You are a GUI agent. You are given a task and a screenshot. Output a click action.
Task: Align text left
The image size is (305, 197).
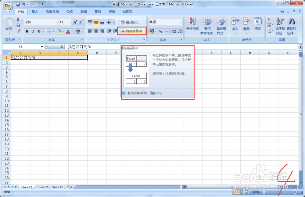coord(90,31)
